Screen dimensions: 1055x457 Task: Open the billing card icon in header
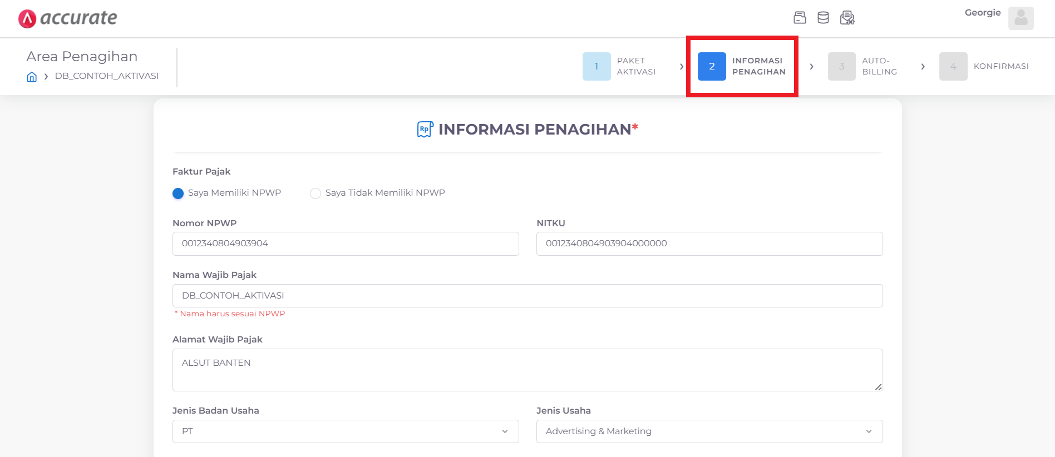(x=800, y=18)
